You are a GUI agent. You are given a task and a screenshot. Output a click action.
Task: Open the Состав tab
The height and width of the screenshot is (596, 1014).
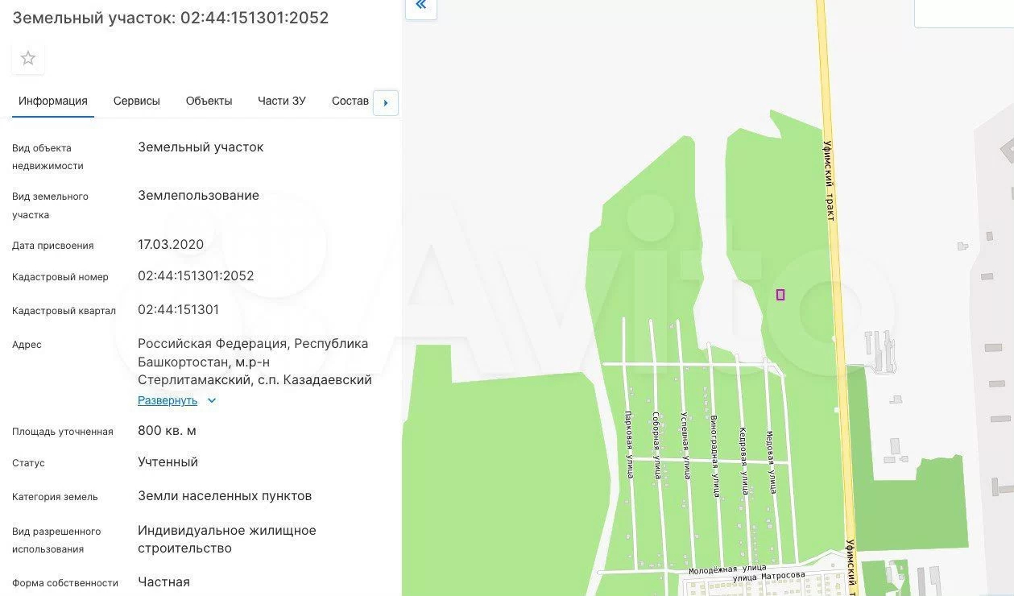click(x=350, y=101)
